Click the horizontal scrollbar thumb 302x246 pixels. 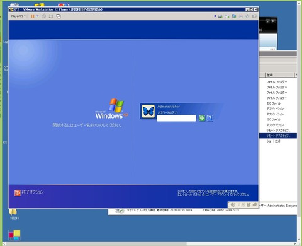(x=96, y=243)
